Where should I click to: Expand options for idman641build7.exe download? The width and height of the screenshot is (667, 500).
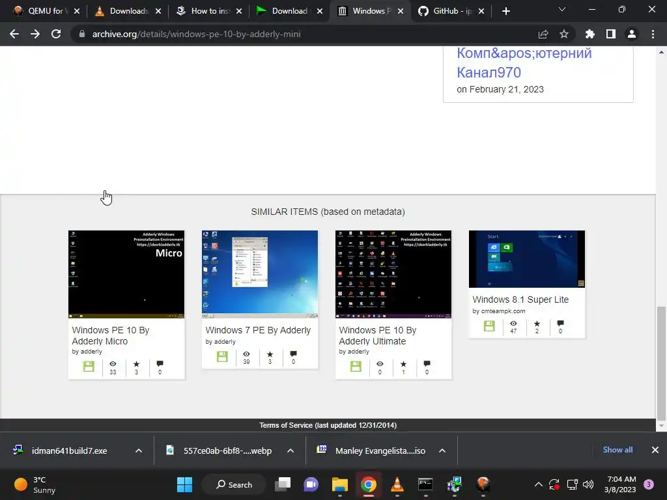[139, 451]
